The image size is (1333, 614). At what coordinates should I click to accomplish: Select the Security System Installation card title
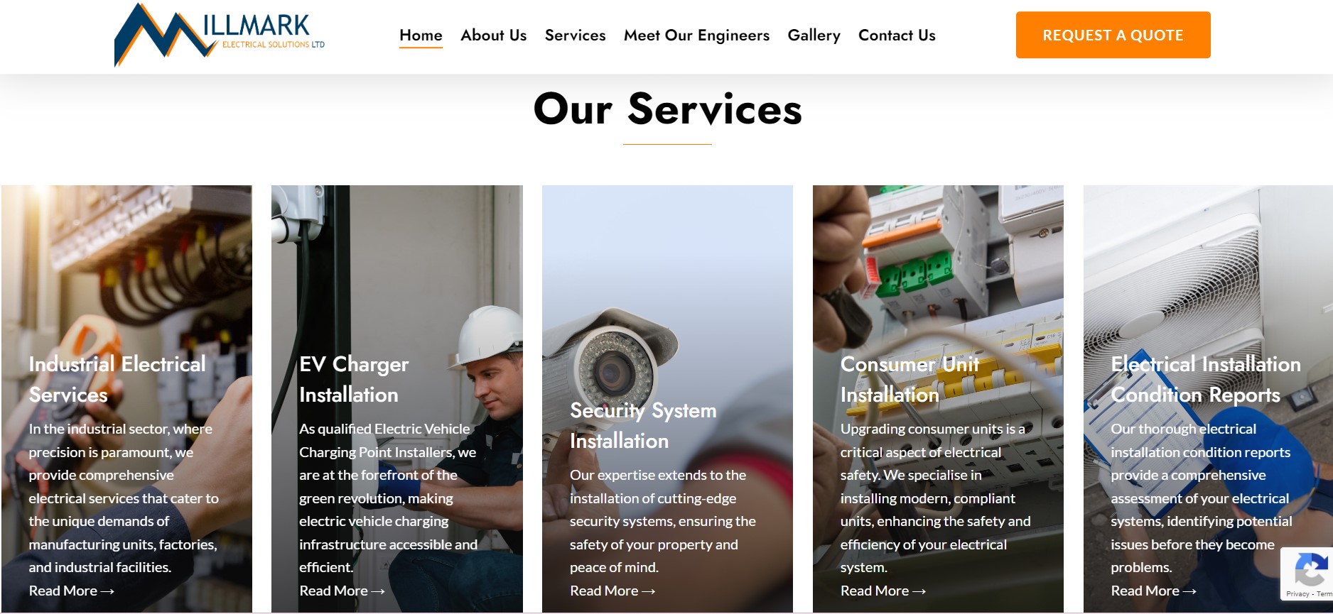[x=643, y=425]
